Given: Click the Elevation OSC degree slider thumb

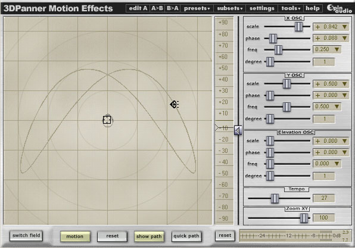Looking at the screenshot, I should (x=270, y=176).
